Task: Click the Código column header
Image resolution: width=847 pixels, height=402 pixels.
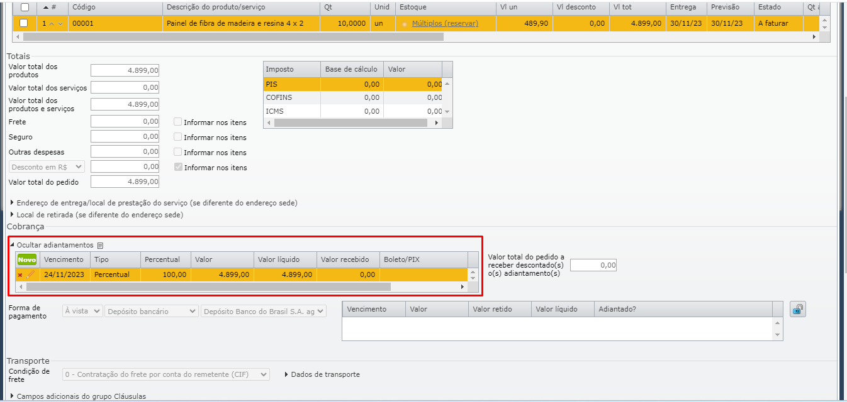Action: (115, 7)
